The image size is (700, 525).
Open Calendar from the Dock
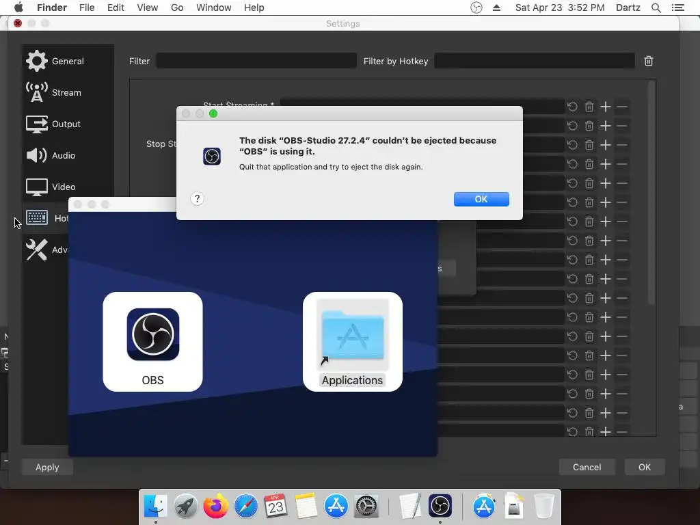tap(275, 507)
